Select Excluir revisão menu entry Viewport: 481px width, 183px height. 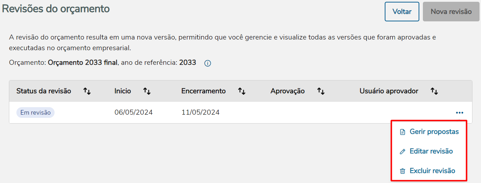click(x=432, y=171)
